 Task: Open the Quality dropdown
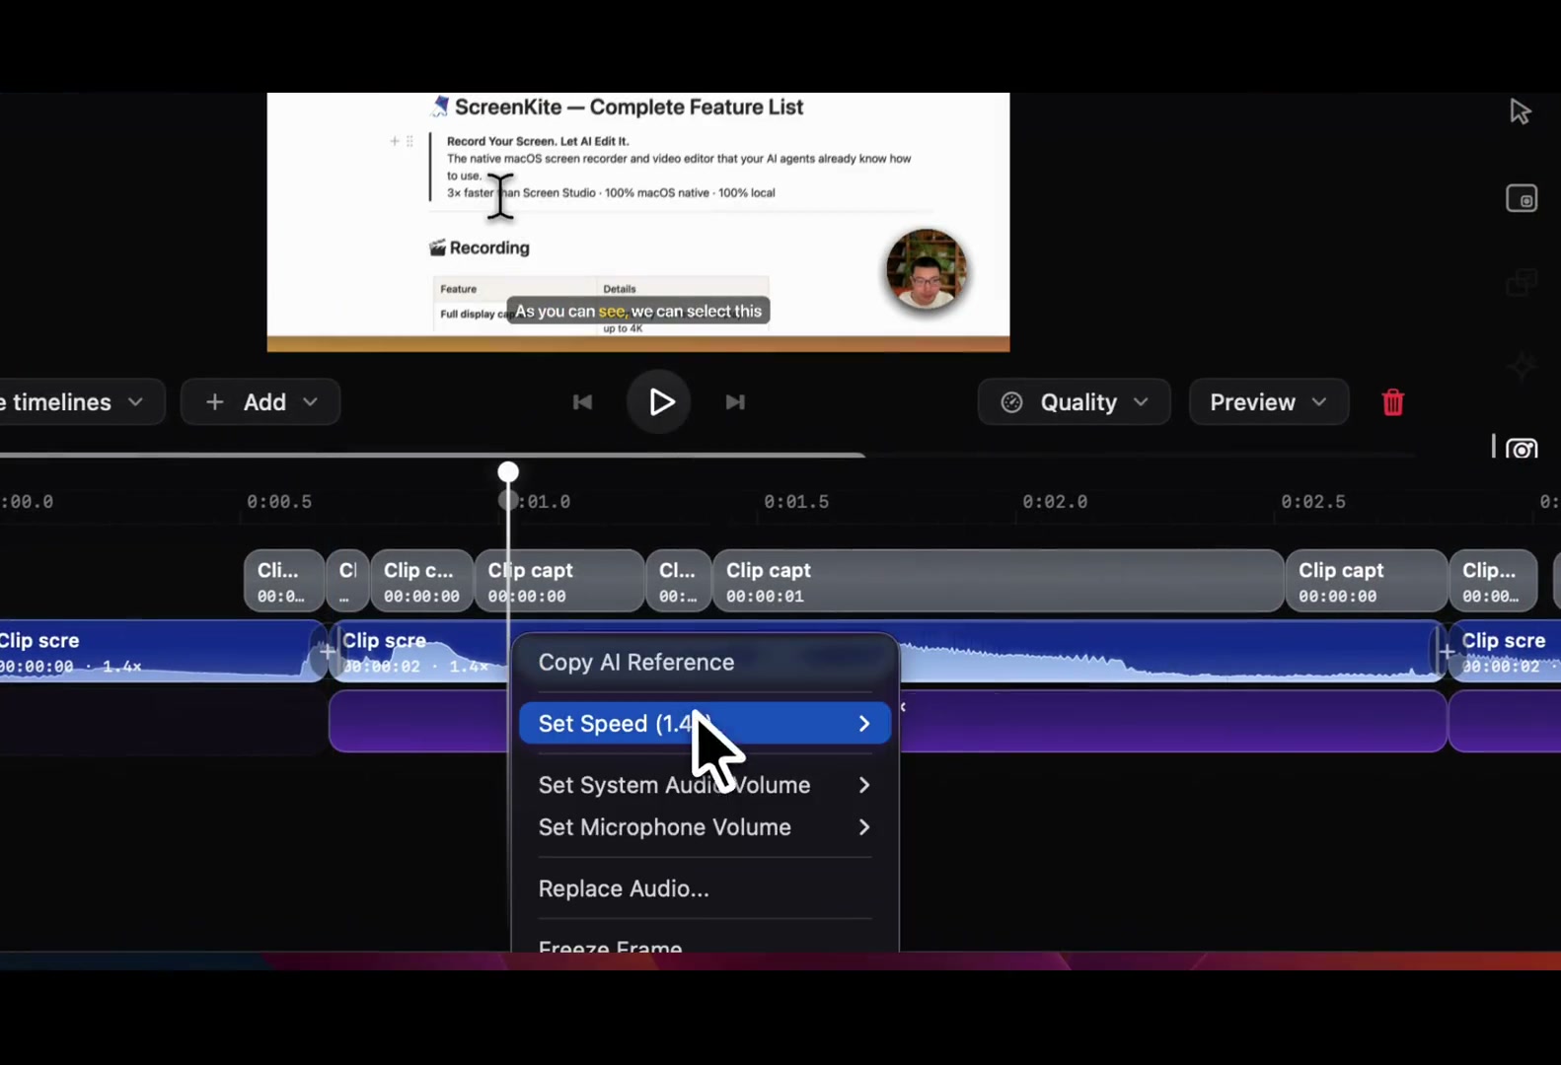[x=1075, y=402]
